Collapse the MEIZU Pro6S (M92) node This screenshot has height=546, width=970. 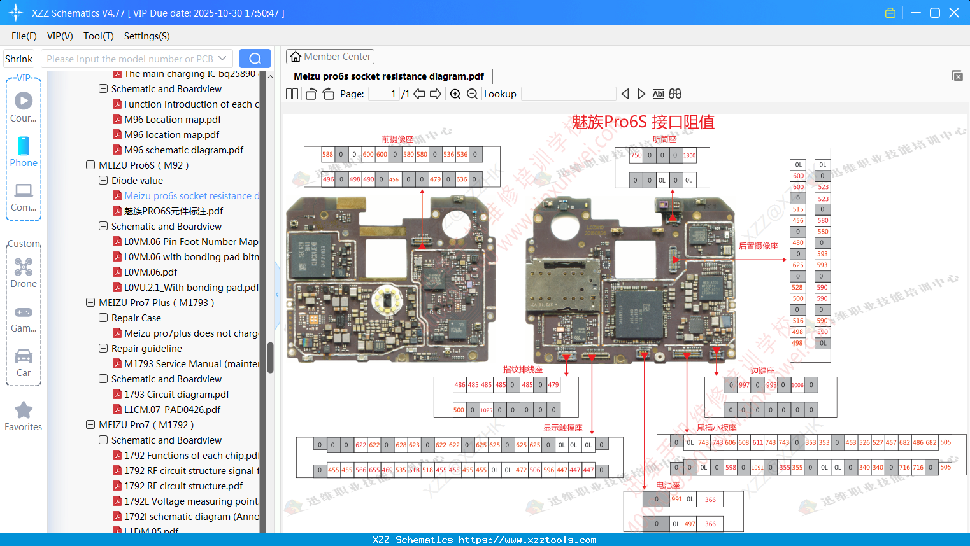90,165
